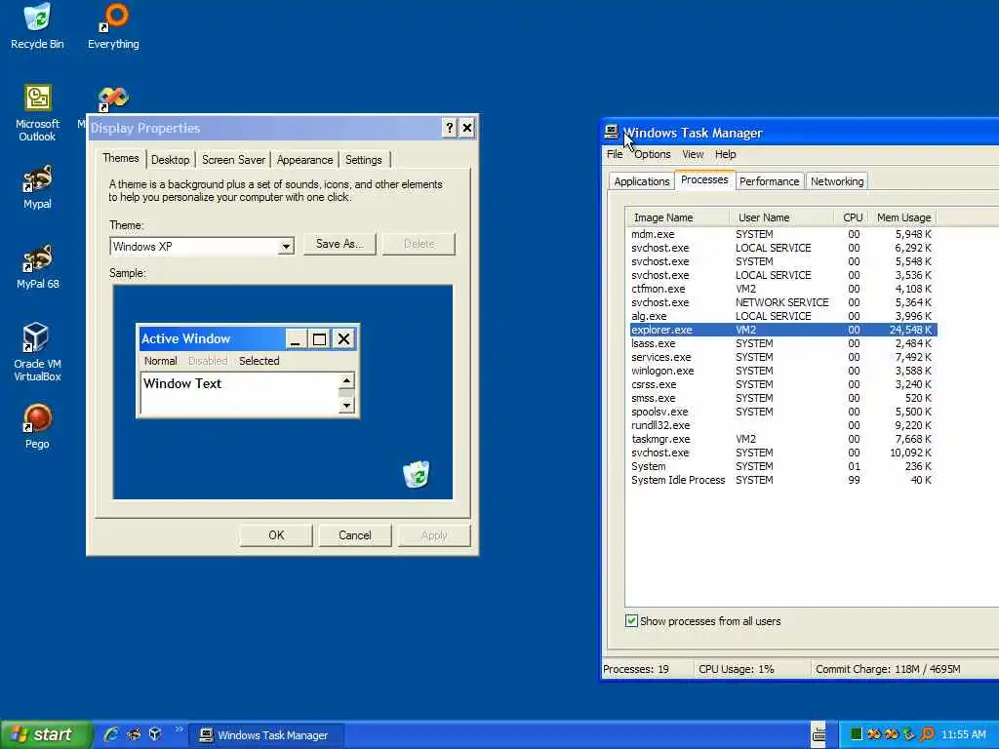Open Task Manager Options menu
This screenshot has height=749, width=999.
(652, 154)
